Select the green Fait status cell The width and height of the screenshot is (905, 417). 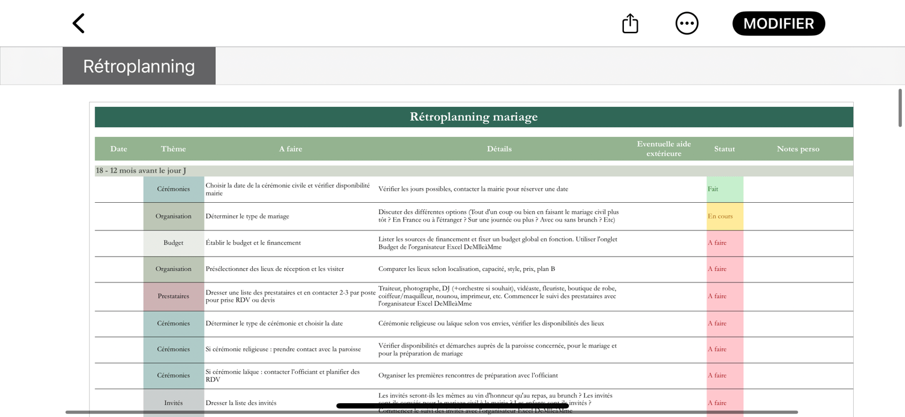725,189
